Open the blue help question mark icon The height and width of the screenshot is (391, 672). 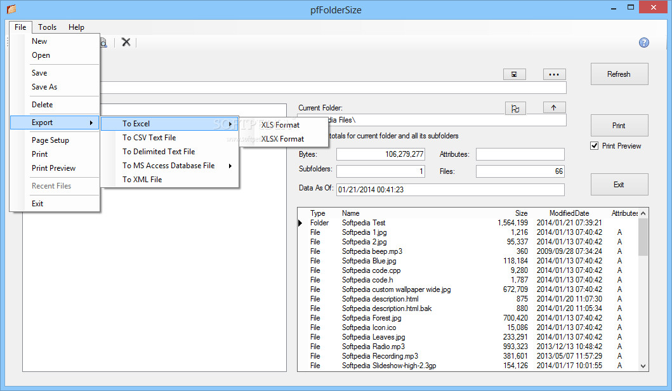click(643, 43)
